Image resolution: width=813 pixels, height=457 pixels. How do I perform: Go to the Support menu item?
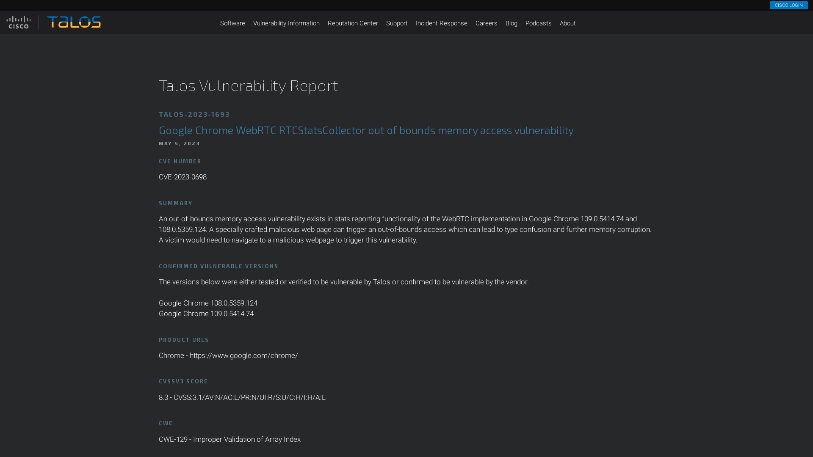[397, 23]
